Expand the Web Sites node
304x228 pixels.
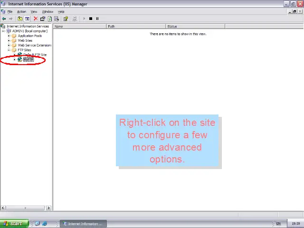click(9, 40)
